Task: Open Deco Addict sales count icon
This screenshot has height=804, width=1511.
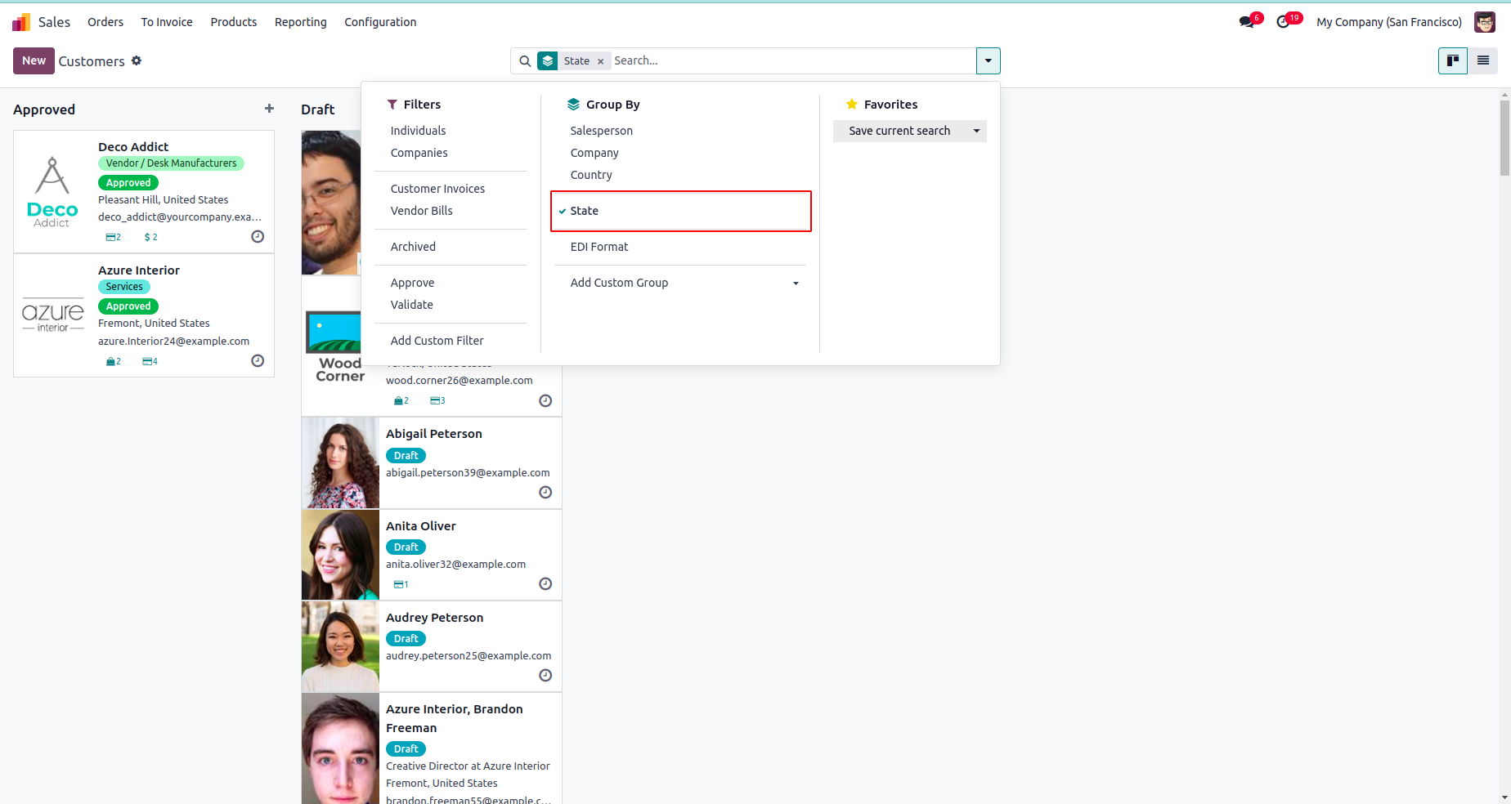Action: (x=113, y=237)
